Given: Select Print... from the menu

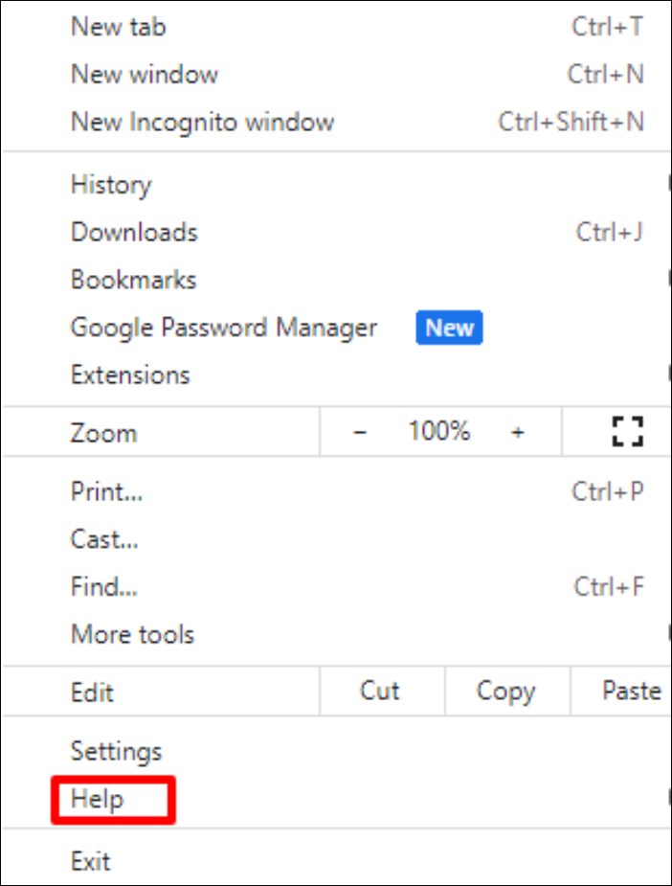Looking at the screenshot, I should tap(106, 492).
